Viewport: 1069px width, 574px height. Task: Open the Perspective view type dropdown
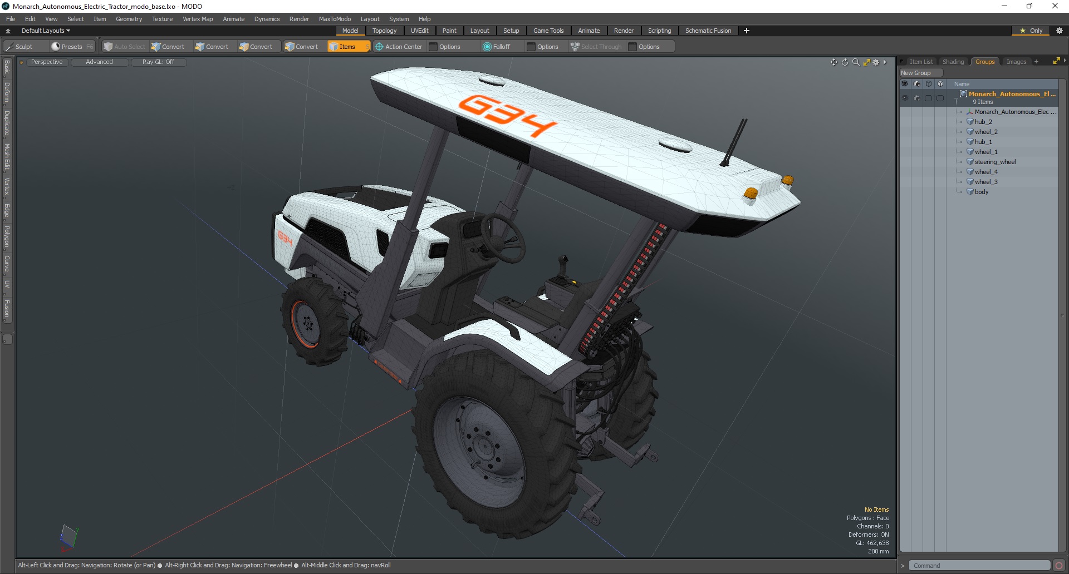pos(47,62)
